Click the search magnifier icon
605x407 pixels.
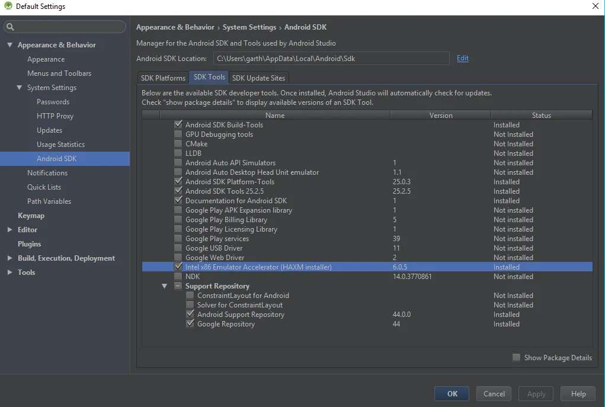pyautogui.click(x=11, y=27)
